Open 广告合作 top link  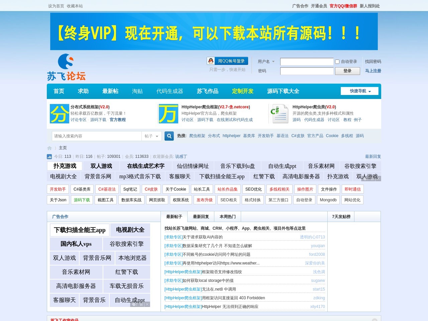[300, 6]
